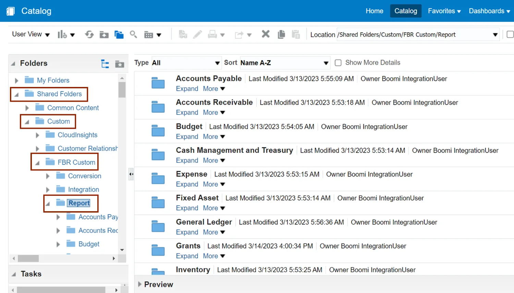
Task: Show the folder tree view icon
Action: (x=105, y=64)
